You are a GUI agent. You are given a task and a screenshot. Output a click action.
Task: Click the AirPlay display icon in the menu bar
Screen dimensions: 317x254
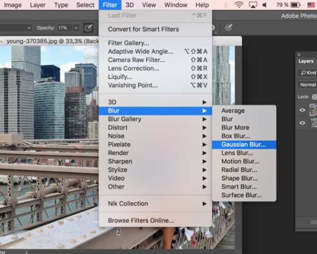[253, 5]
